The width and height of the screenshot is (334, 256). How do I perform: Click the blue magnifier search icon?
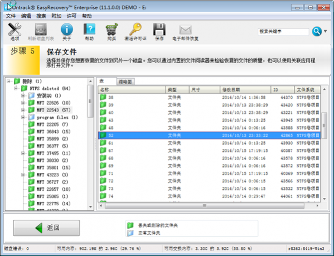tap(317, 32)
